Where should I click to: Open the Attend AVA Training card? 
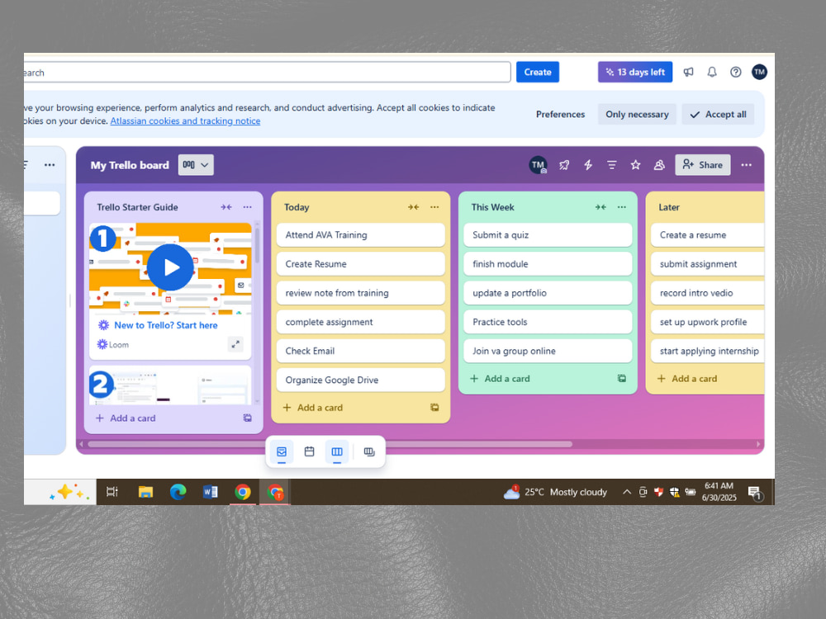click(x=360, y=234)
